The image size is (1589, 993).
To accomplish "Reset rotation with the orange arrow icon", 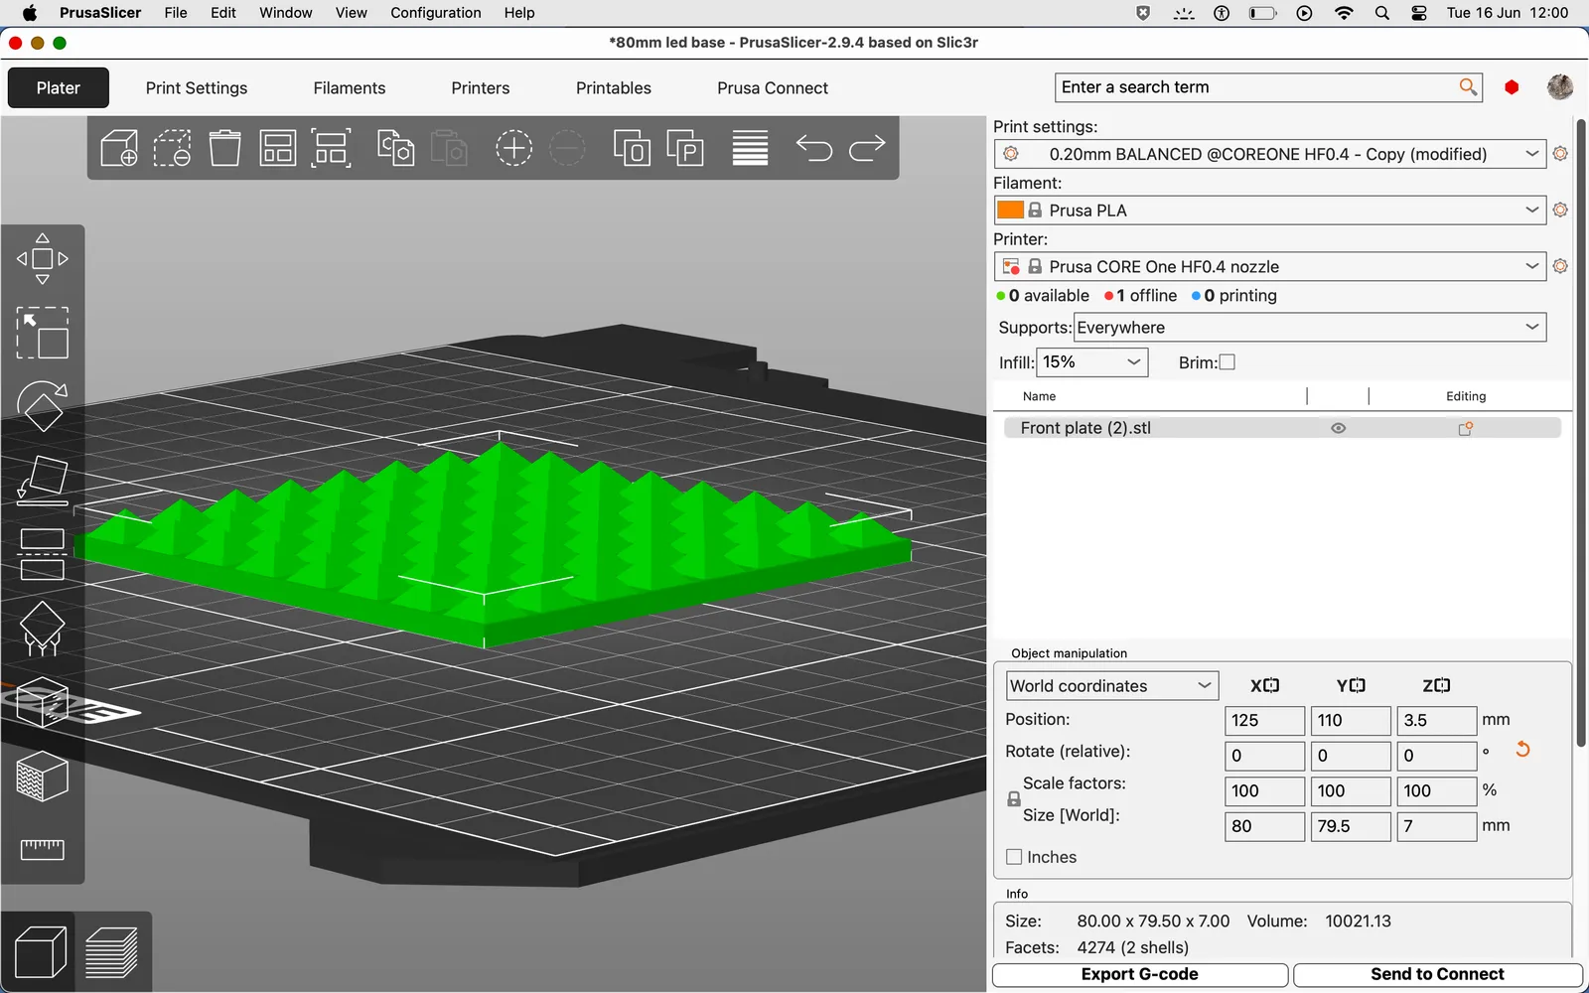I will coord(1522,750).
